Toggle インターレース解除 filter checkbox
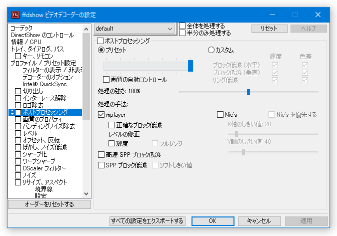 [x=18, y=98]
